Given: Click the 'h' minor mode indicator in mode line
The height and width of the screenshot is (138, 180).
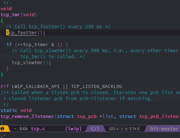Looking at the screenshot, I should [135, 129].
